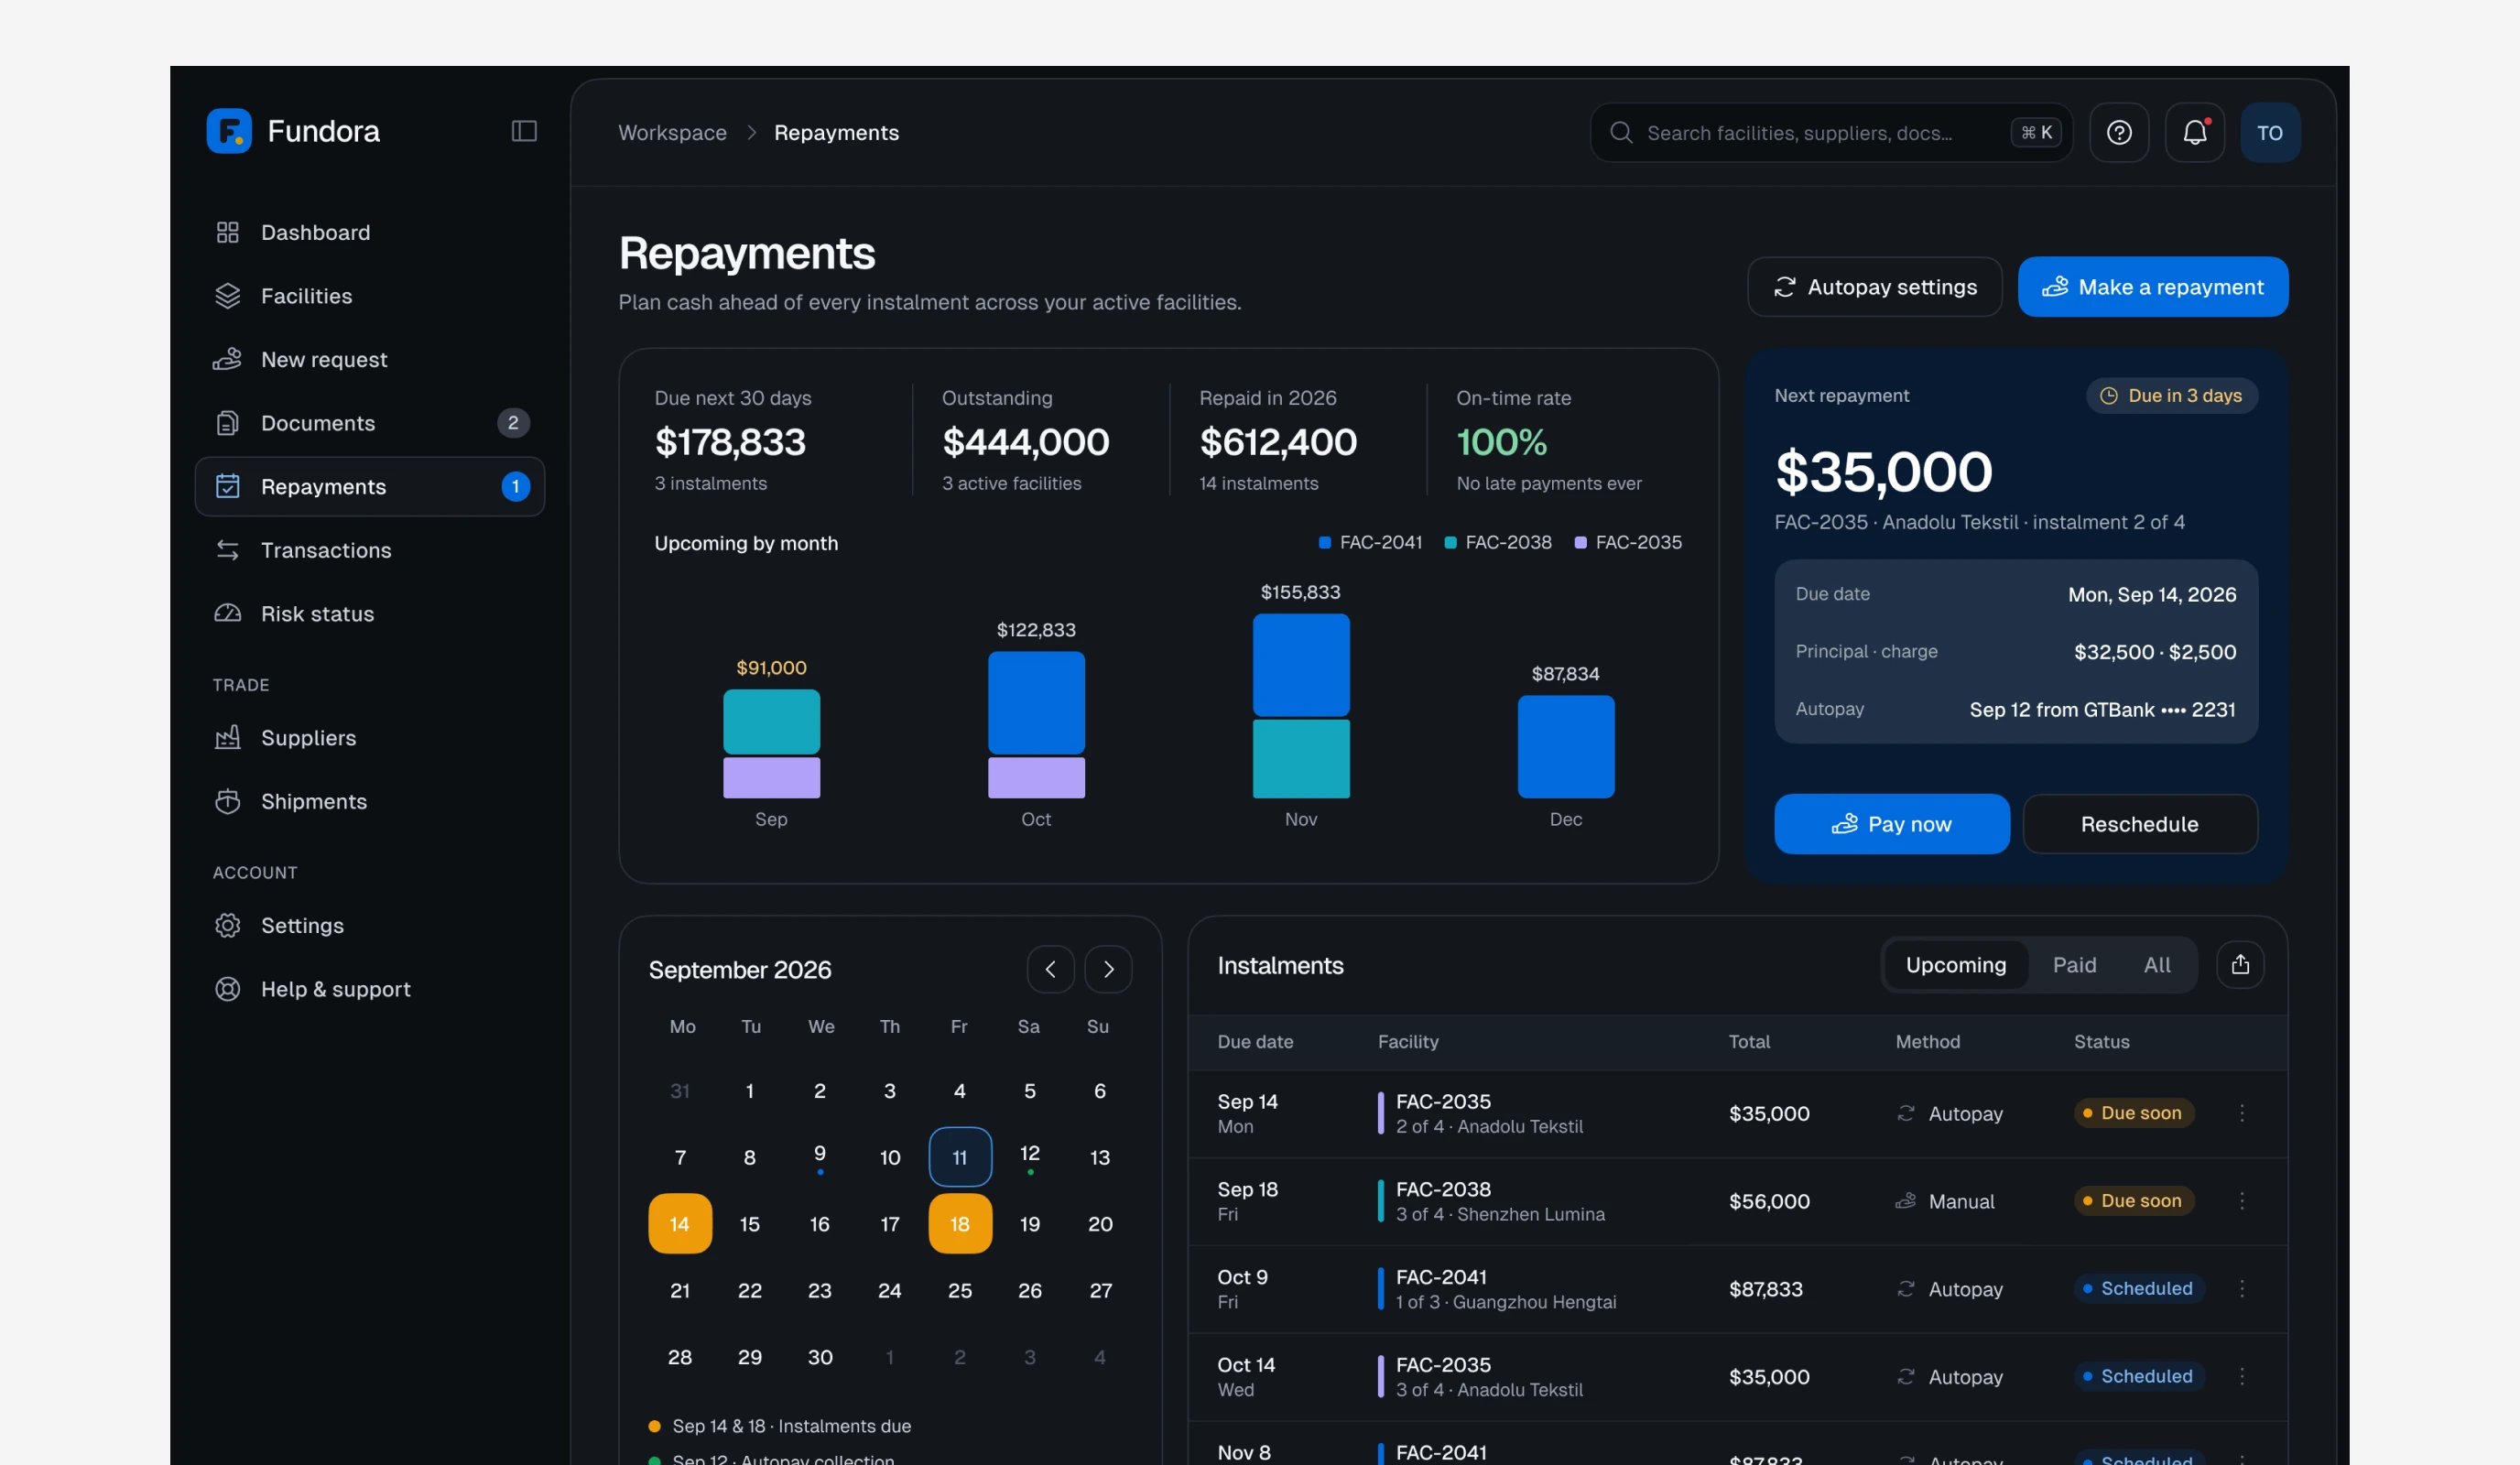Click the Fundora logo icon
This screenshot has height=1465, width=2520.
[x=229, y=131]
